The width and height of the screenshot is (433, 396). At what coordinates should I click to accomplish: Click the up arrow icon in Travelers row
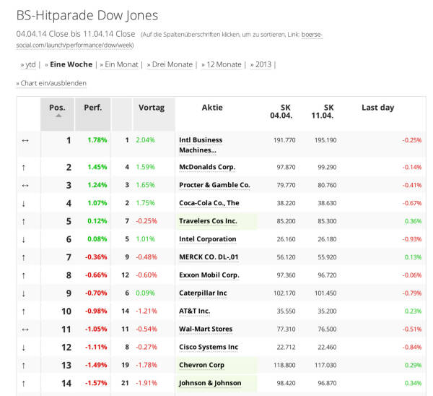pos(24,221)
